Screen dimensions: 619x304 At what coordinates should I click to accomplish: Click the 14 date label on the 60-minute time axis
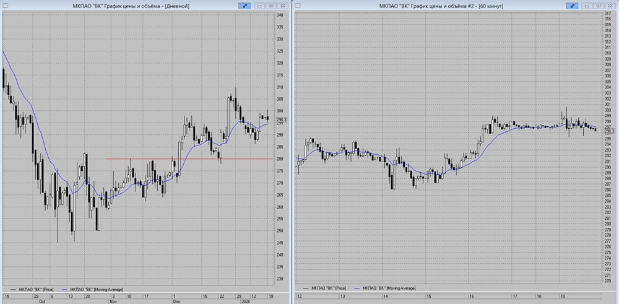386,296
